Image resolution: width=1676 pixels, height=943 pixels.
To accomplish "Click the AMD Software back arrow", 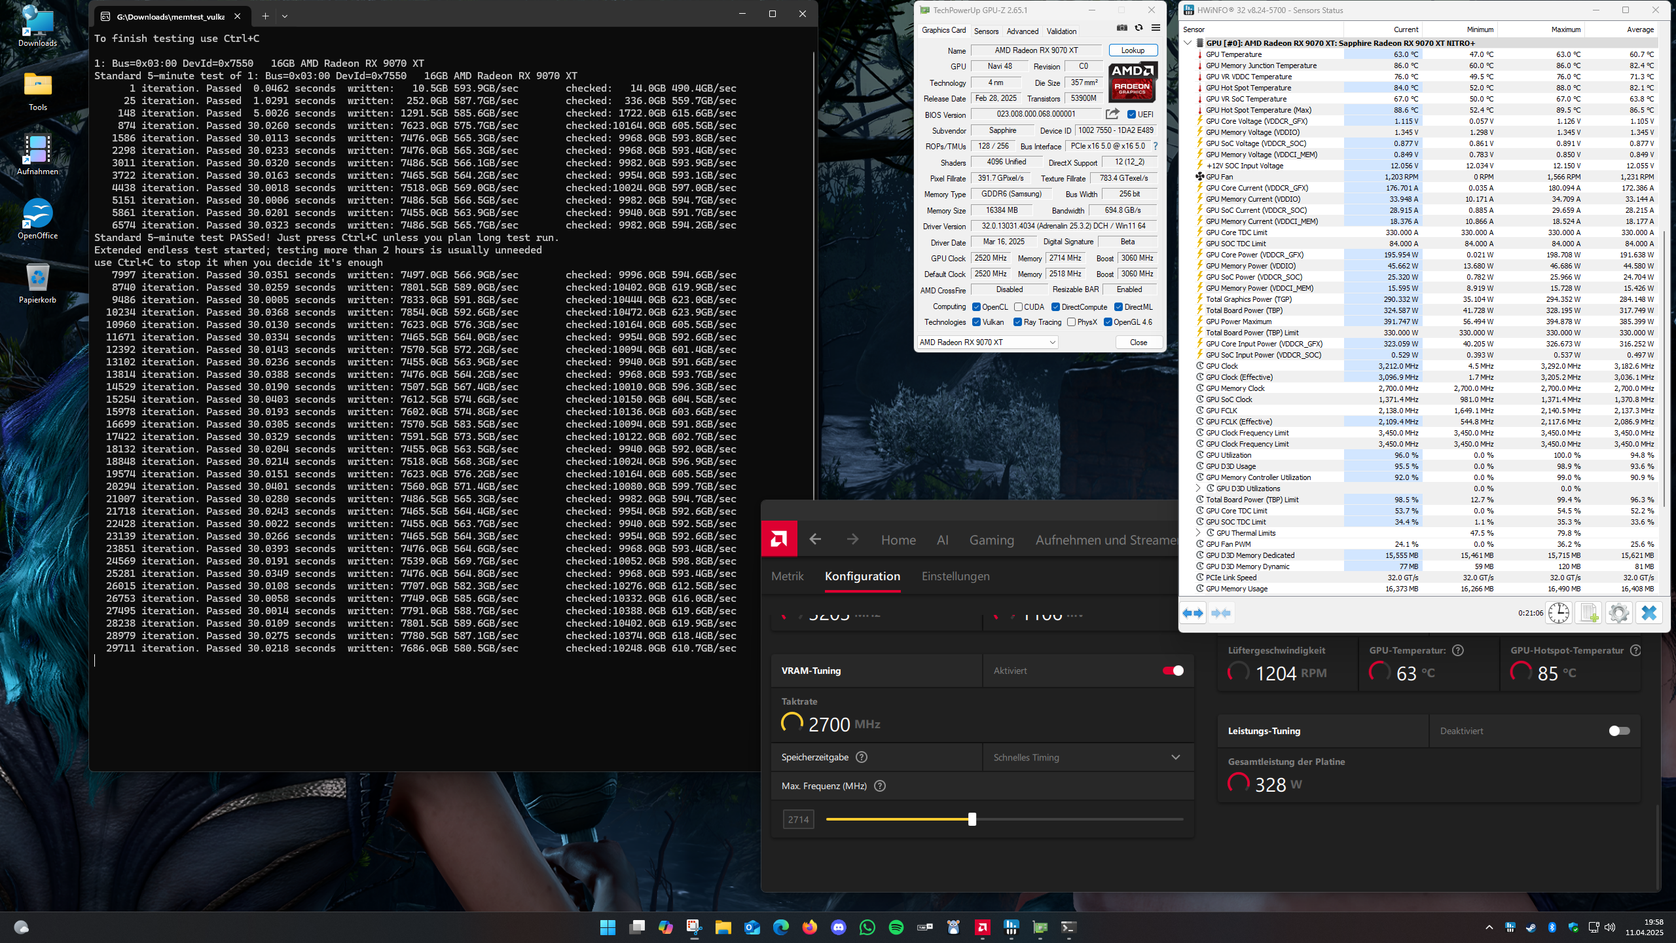I will point(815,539).
